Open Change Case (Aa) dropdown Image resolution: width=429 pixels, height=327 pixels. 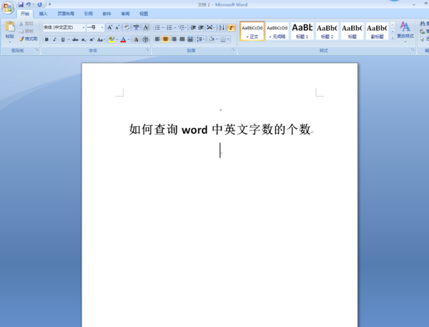(101, 39)
